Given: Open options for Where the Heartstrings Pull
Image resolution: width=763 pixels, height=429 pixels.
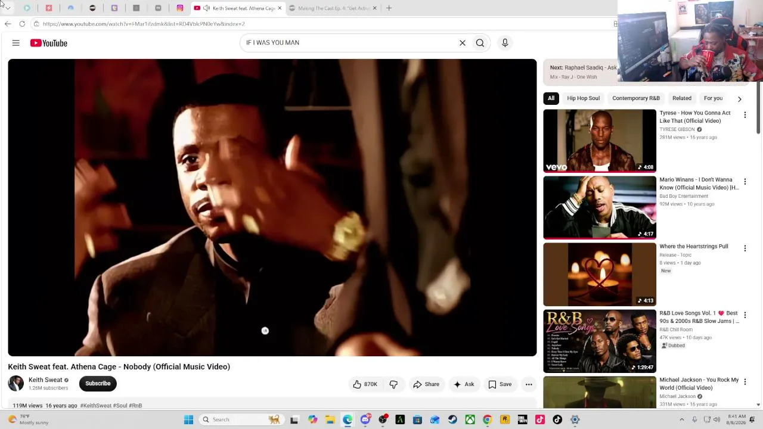Looking at the screenshot, I should pos(745,248).
